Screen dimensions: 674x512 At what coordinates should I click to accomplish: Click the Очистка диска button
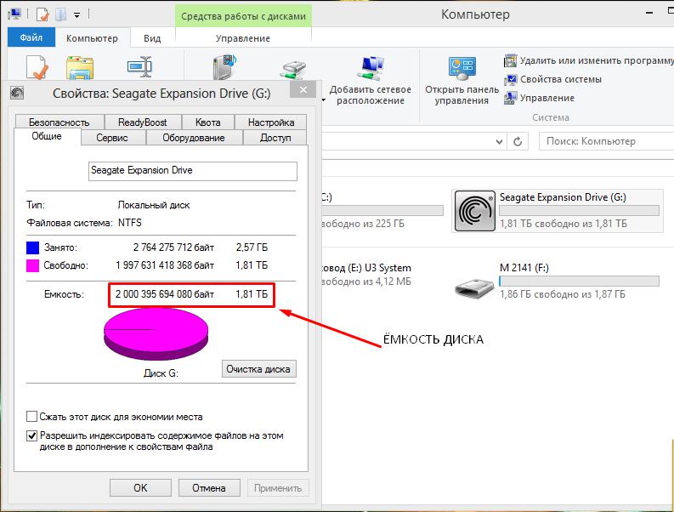[x=258, y=369]
